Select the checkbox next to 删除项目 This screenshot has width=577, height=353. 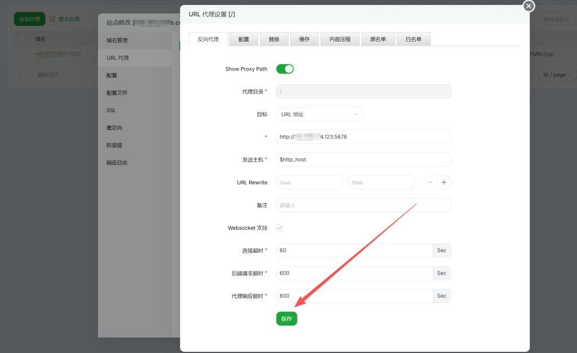(x=23, y=75)
